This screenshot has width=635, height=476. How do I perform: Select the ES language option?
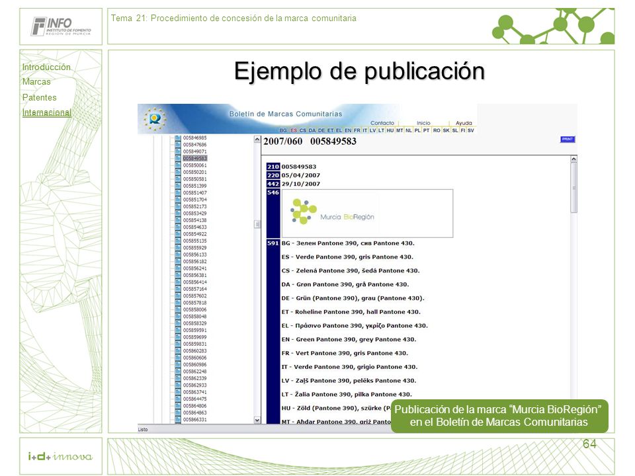(x=294, y=130)
